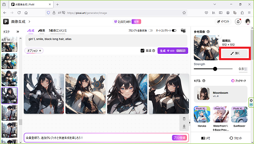This screenshot has width=254, height=144.
Task: Click the prompt text field
Action: (106, 41)
